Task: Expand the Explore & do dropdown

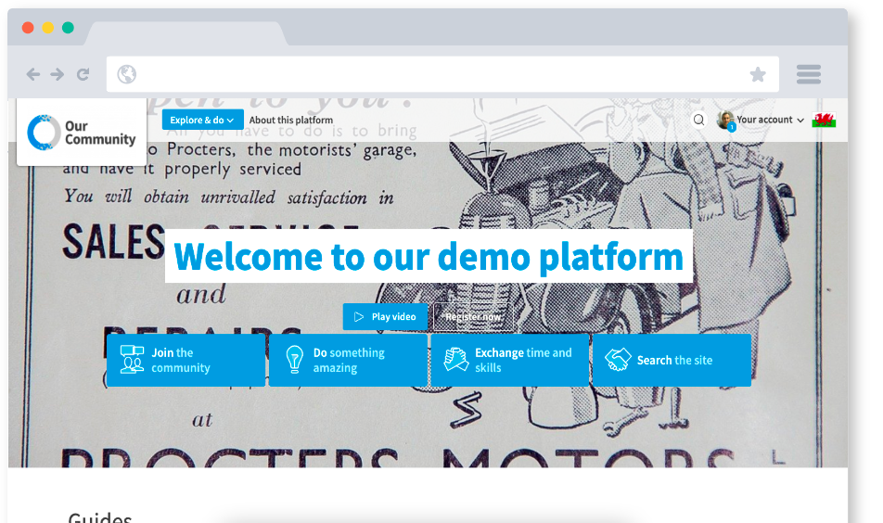Action: coord(202,120)
